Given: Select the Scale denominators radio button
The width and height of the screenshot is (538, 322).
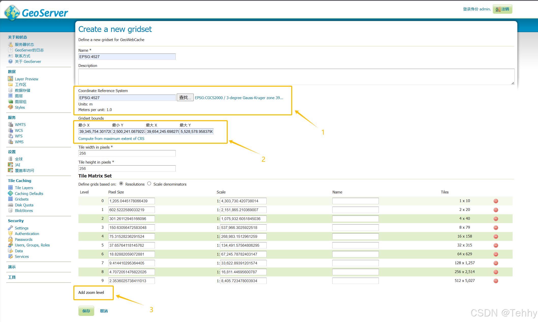Looking at the screenshot, I should [x=149, y=184].
